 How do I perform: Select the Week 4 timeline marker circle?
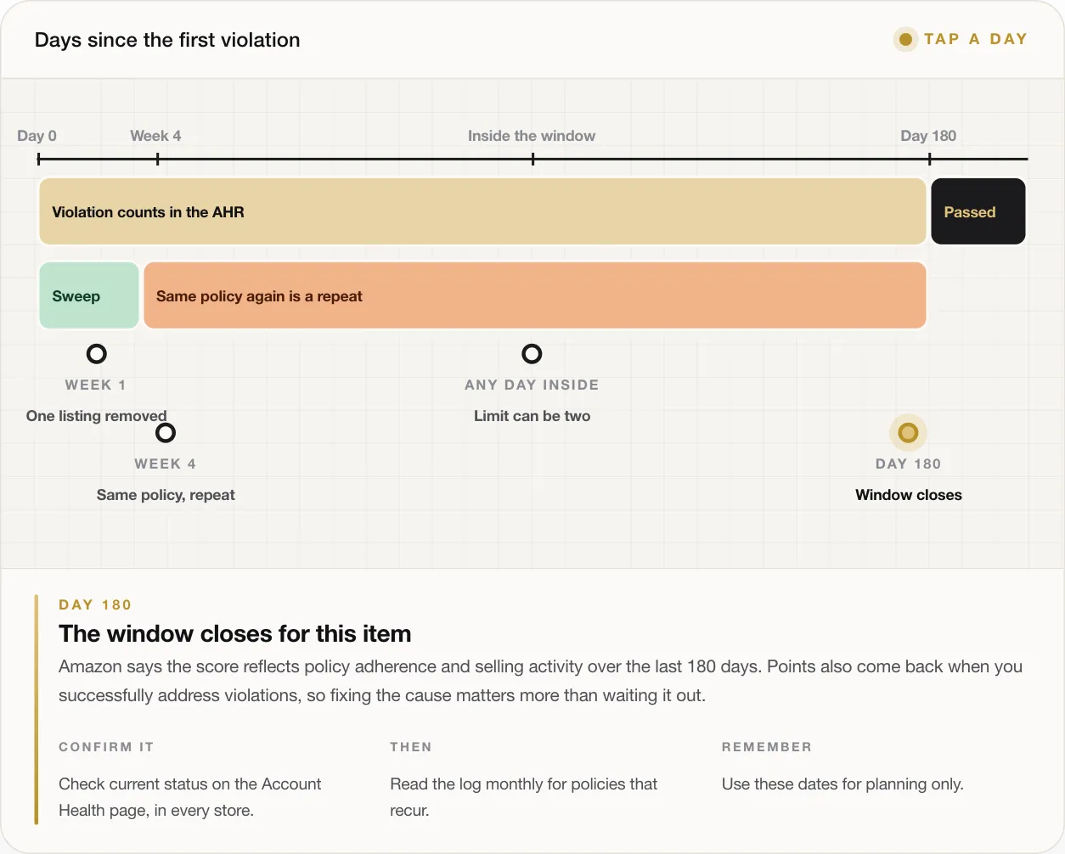tap(166, 433)
